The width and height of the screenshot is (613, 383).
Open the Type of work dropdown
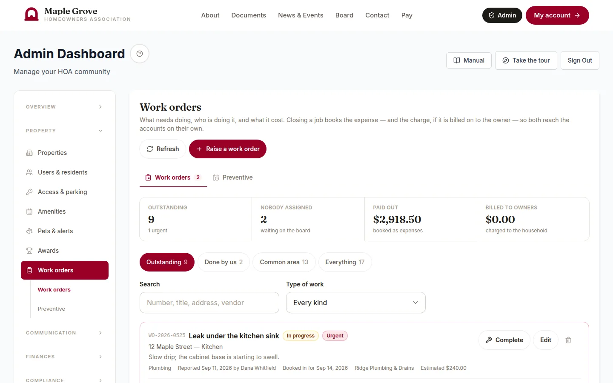[356, 303]
